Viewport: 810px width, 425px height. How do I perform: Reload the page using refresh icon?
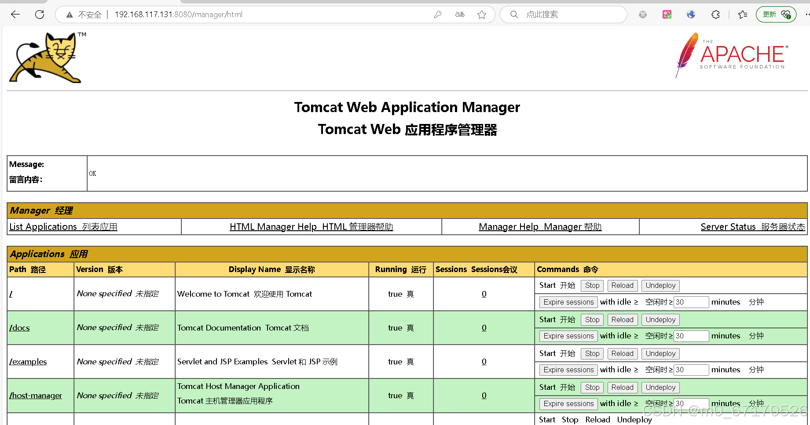point(40,15)
